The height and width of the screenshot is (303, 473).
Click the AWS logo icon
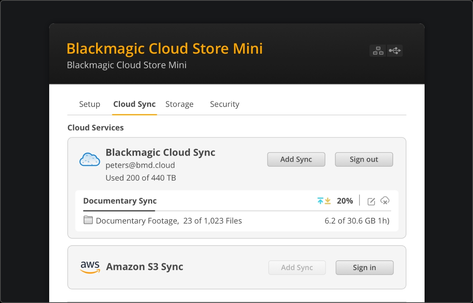[90, 267]
